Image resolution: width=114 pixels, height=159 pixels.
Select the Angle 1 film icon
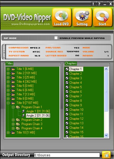23,111
